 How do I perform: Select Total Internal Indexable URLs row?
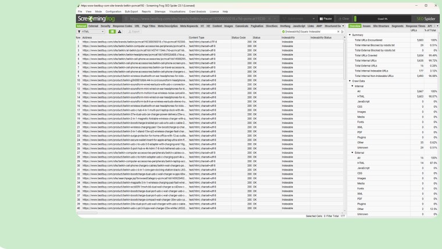(x=393, y=71)
